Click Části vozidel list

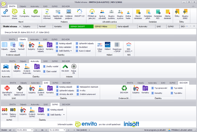click(50, 71)
